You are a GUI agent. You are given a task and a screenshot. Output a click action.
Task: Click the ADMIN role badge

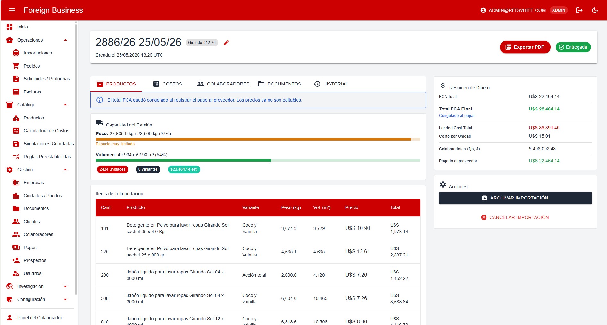[559, 10]
